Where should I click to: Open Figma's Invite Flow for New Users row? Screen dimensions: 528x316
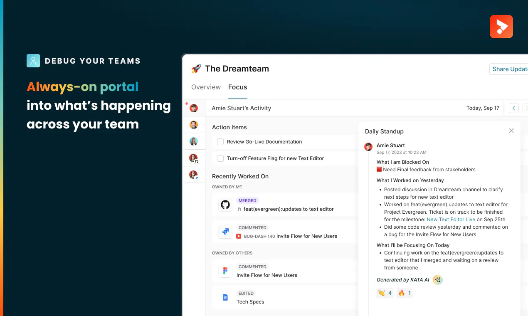click(285, 271)
